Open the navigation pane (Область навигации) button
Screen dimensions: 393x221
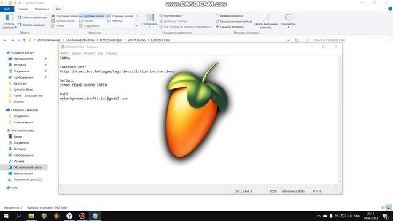coord(9,21)
